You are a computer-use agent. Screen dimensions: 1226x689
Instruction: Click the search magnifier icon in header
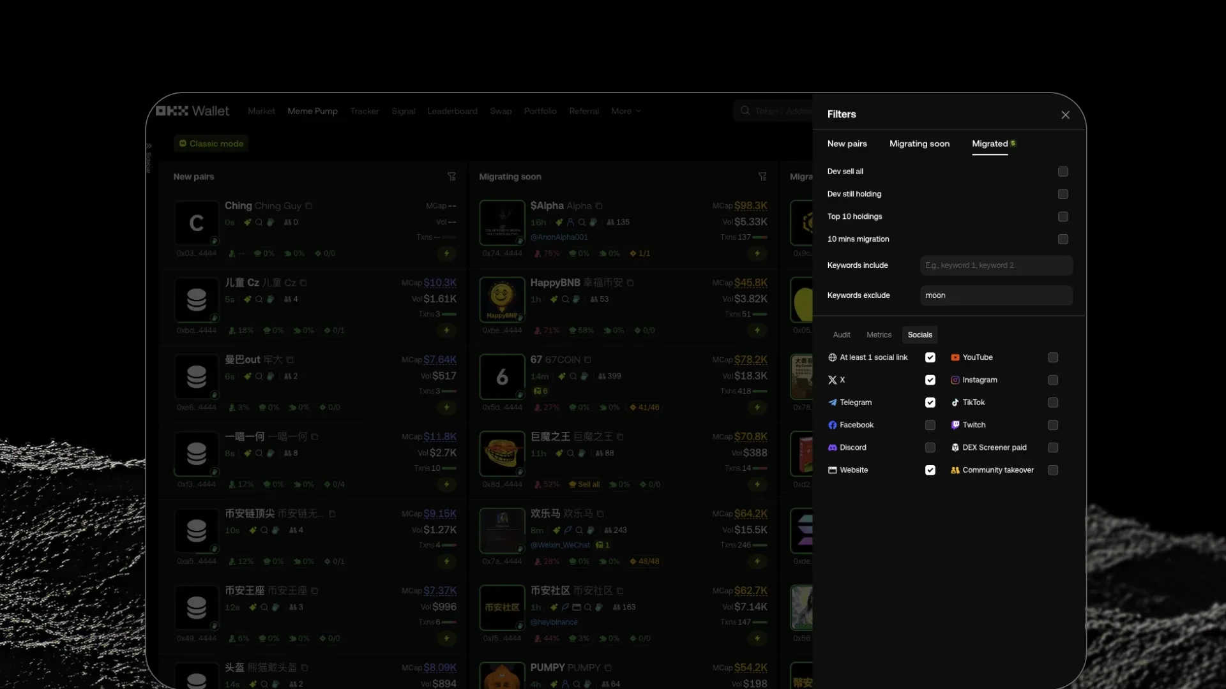click(x=745, y=111)
